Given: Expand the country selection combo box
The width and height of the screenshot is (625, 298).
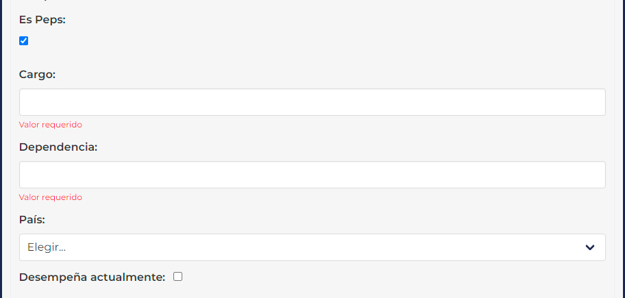Looking at the screenshot, I should [312, 247].
